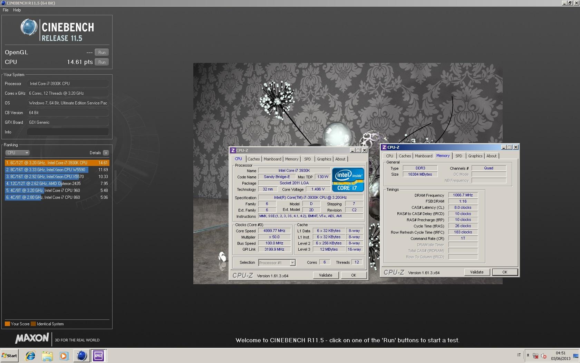Switch to Mainboard tab in left CPU-Z
This screenshot has height=363, width=580.
pyautogui.click(x=272, y=159)
